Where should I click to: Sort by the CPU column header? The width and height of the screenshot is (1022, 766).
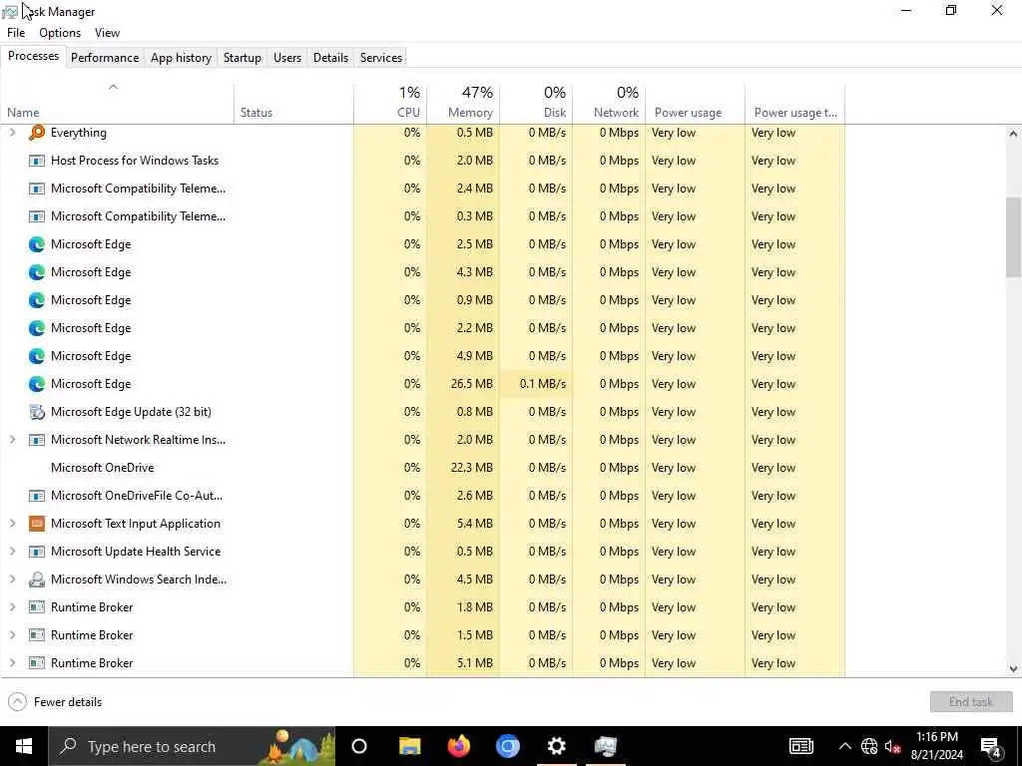[390, 104]
